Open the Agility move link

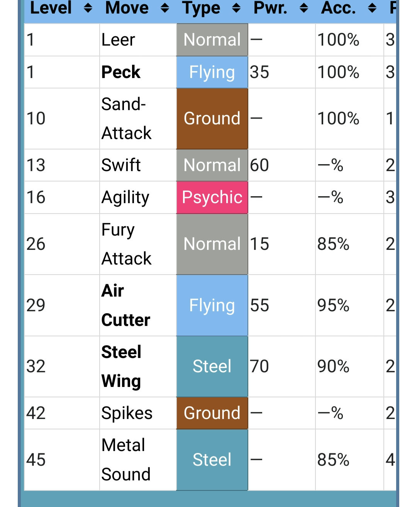125,198
